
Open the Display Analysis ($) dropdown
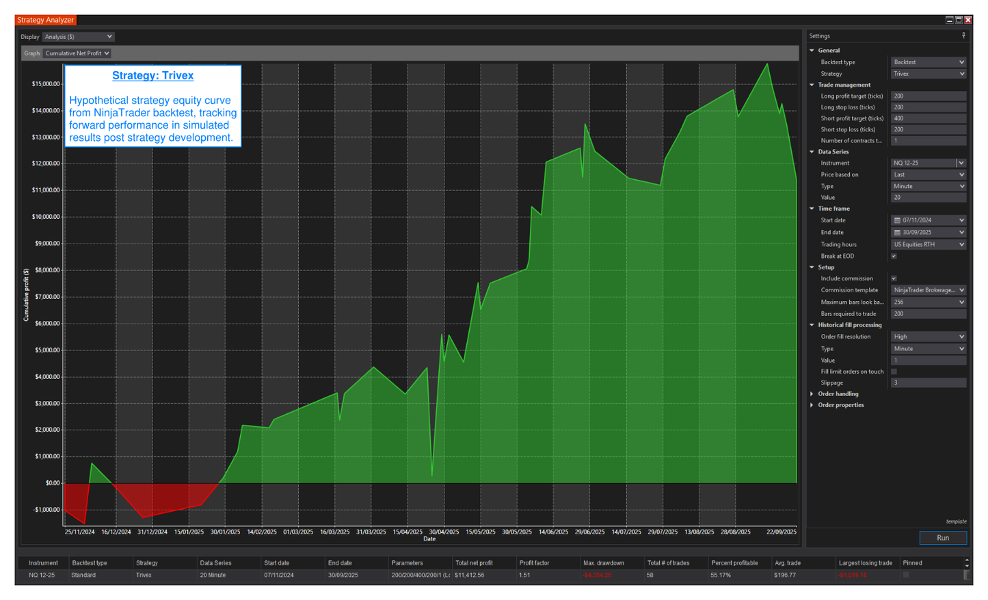pyautogui.click(x=79, y=37)
